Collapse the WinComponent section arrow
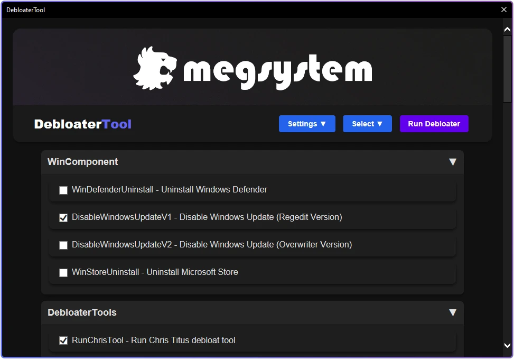 [452, 162]
